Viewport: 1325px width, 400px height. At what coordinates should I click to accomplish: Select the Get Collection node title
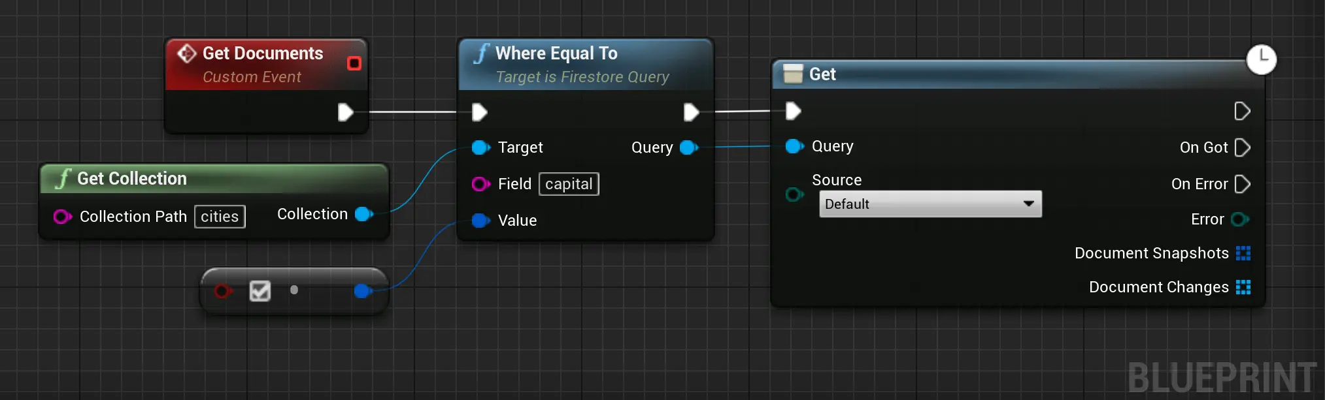132,179
